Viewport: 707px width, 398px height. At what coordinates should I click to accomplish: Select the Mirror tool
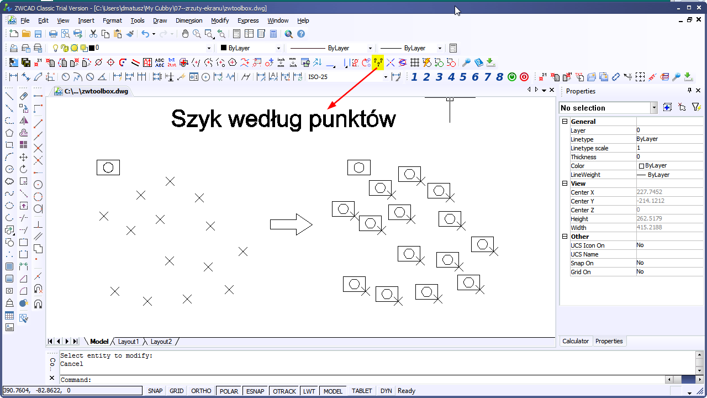[23, 121]
